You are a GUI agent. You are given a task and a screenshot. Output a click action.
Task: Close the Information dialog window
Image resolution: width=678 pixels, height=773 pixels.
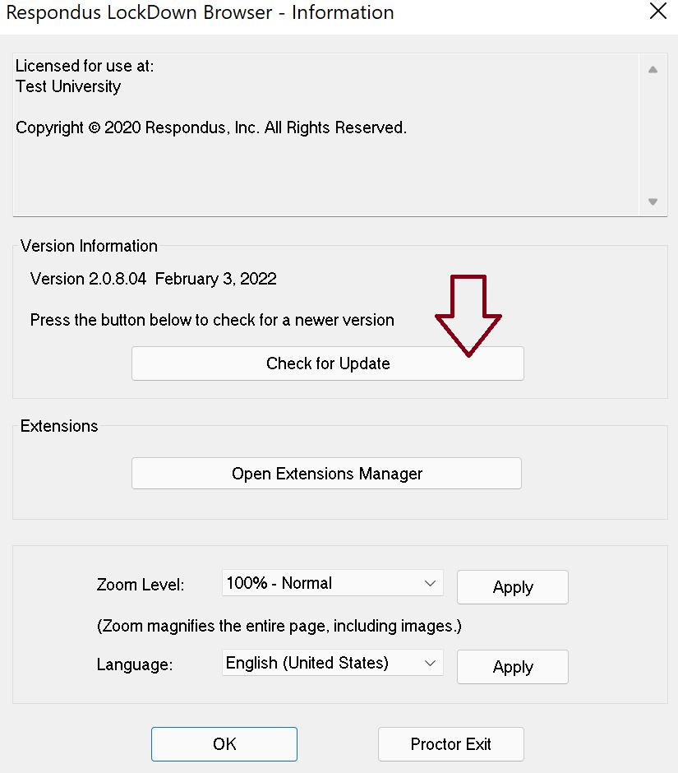[x=657, y=11]
